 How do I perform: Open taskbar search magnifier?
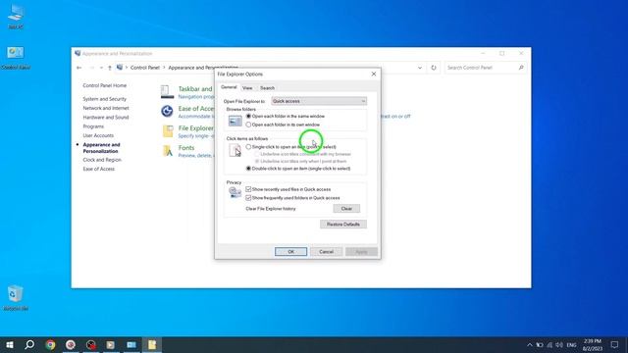(x=29, y=344)
